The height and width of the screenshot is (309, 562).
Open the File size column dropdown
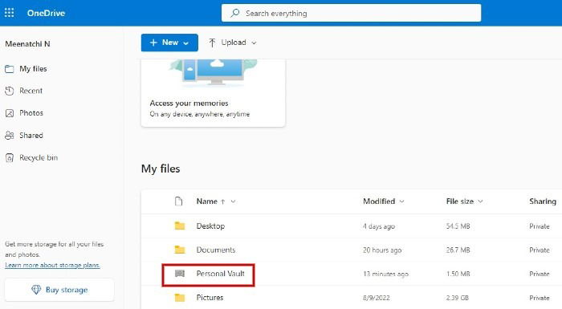tap(480, 201)
